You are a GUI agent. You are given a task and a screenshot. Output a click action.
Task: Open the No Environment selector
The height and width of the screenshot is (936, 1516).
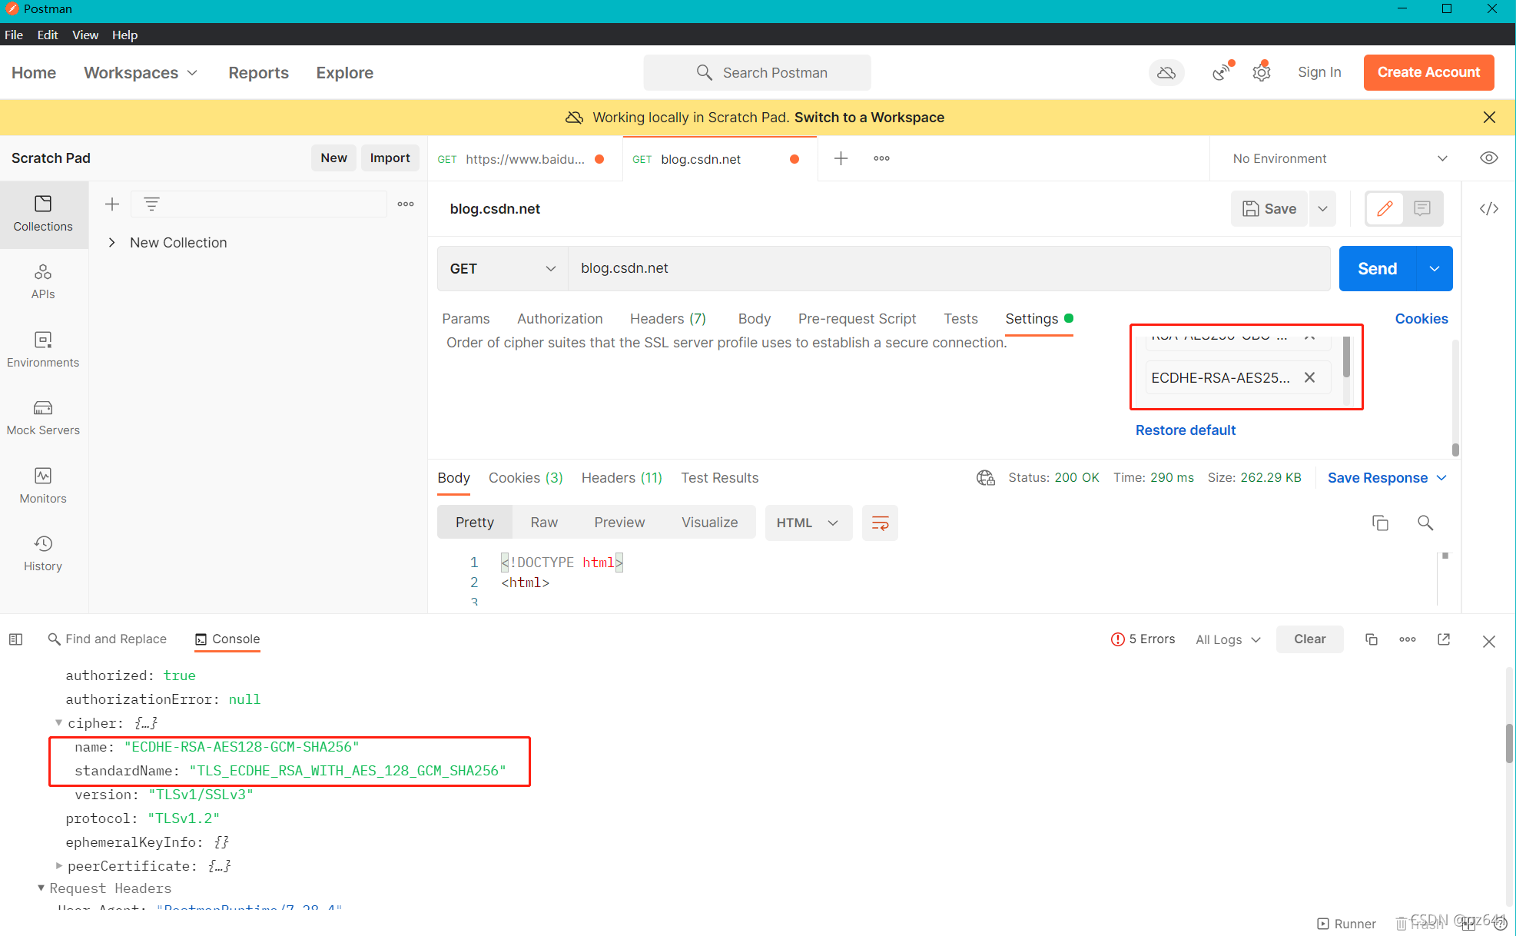pyautogui.click(x=1340, y=158)
